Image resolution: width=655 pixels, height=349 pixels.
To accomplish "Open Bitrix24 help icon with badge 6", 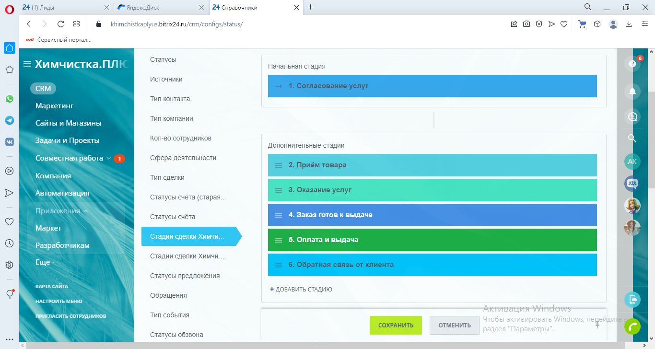I will point(632,64).
